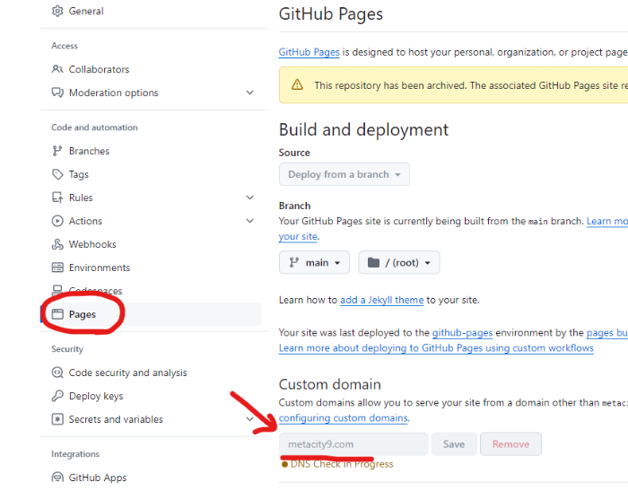Open the add a Jekyll theme link
This screenshot has width=628, height=491.
point(381,300)
